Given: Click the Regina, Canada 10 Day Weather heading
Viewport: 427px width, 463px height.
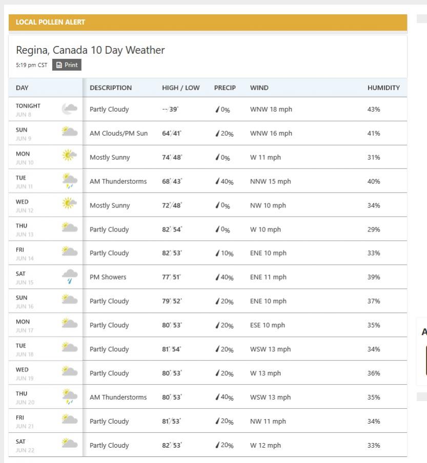Looking at the screenshot, I should pyautogui.click(x=90, y=50).
